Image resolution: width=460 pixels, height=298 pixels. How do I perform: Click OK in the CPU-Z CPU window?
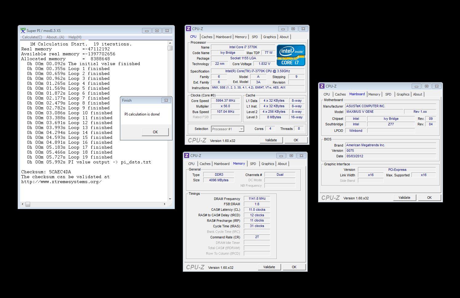pyautogui.click(x=296, y=140)
